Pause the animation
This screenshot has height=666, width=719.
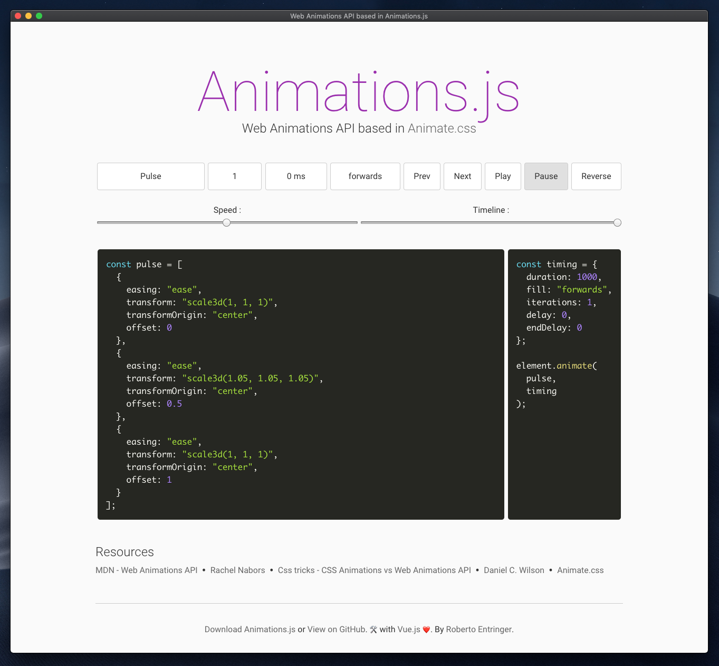[x=546, y=176]
